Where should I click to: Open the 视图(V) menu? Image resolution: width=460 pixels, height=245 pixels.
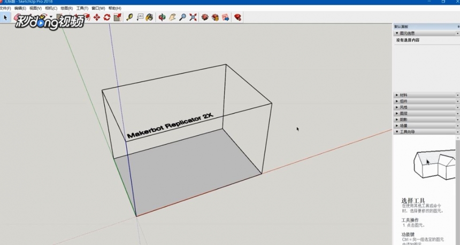(x=35, y=8)
